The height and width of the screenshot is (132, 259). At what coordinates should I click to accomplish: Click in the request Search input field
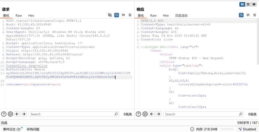71,114
